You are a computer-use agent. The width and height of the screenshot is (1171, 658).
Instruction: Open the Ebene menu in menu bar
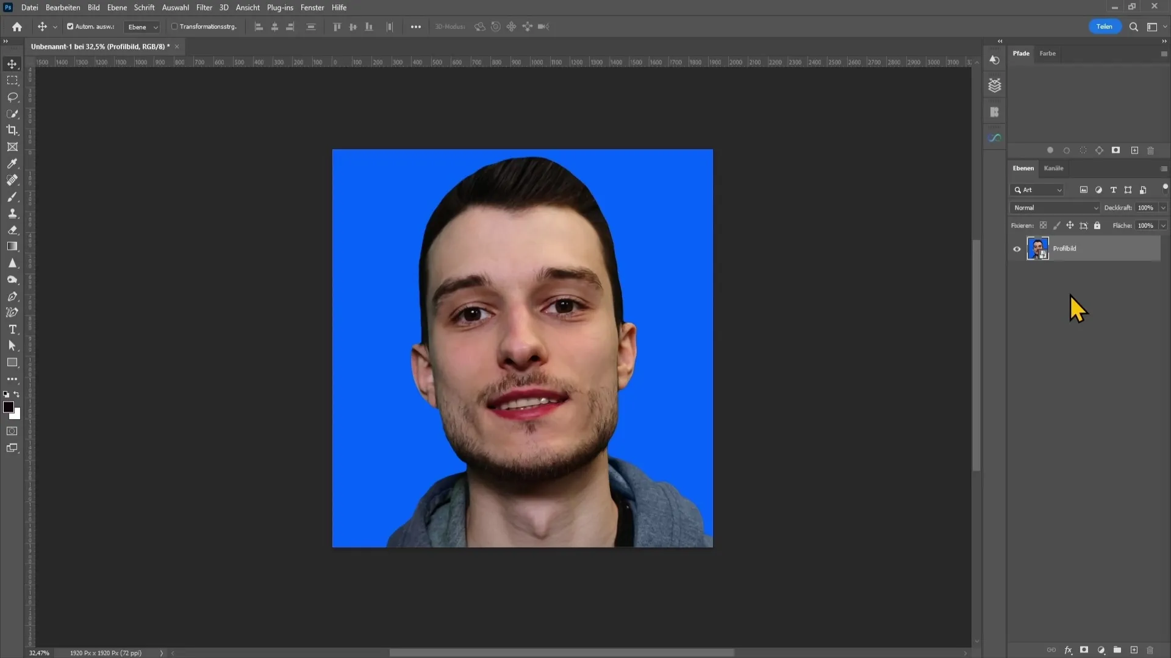click(115, 7)
